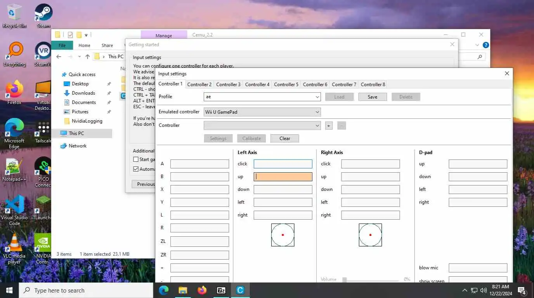Select Downloads in navigation pane

coord(83,93)
